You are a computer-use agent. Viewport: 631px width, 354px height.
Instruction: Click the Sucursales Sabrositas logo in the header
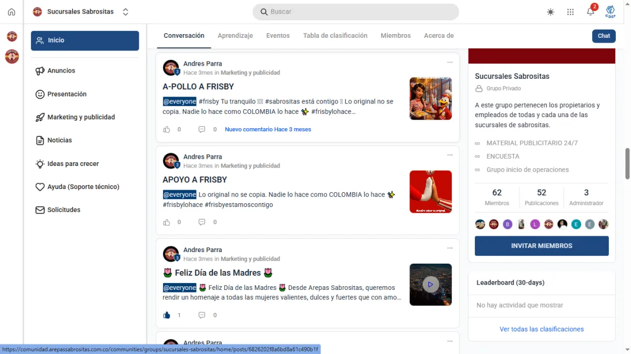pos(37,12)
